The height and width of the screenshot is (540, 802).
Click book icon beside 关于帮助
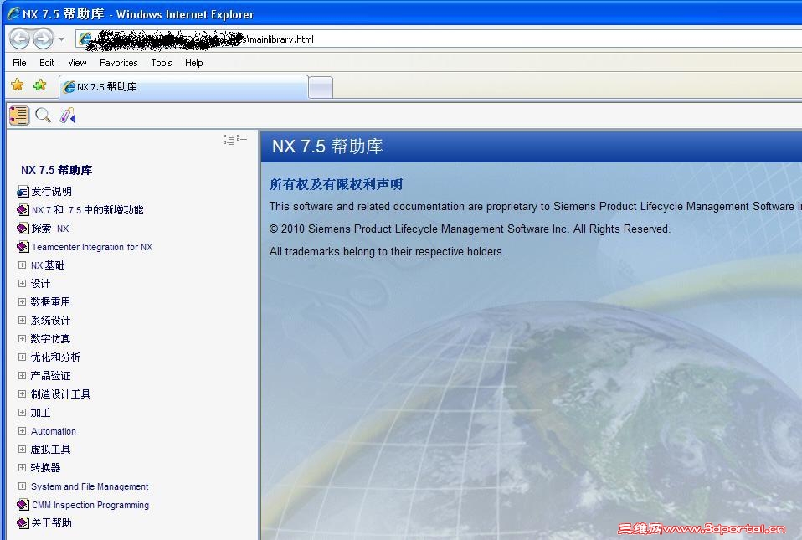(23, 523)
